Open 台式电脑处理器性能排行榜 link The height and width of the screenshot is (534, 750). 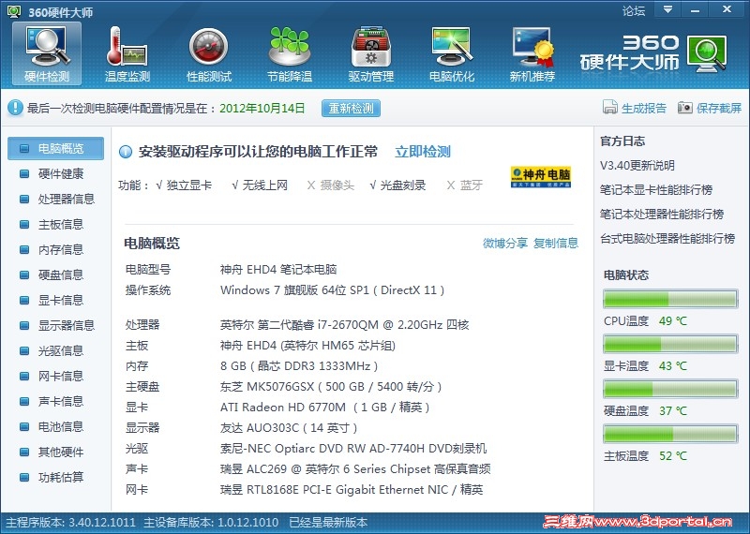[667, 239]
